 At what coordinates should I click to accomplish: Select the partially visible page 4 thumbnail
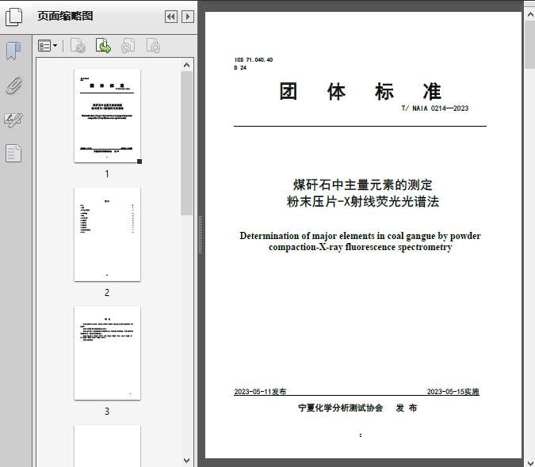[x=107, y=446]
